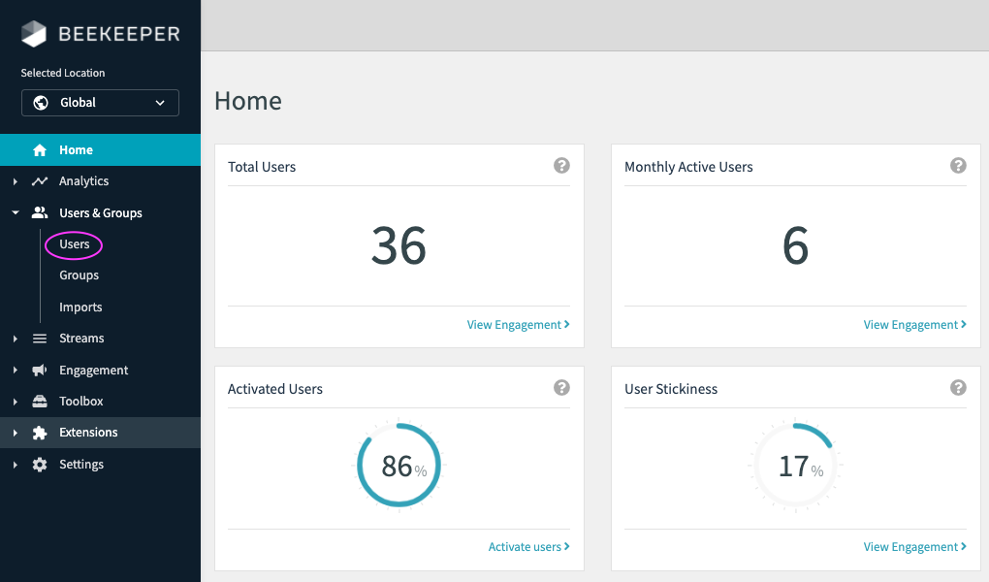Expand the Analytics menu arrow

(16, 181)
